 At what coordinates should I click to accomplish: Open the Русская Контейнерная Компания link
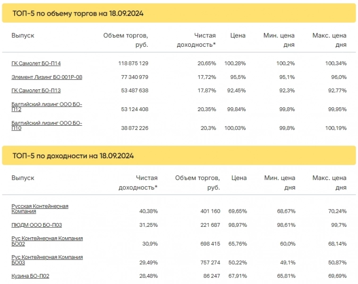click(40, 208)
